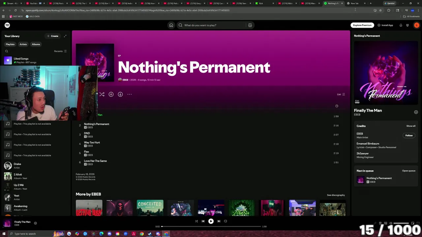Screen dimensions: 422x237
Task: Select track DND
Action: point(211,135)
